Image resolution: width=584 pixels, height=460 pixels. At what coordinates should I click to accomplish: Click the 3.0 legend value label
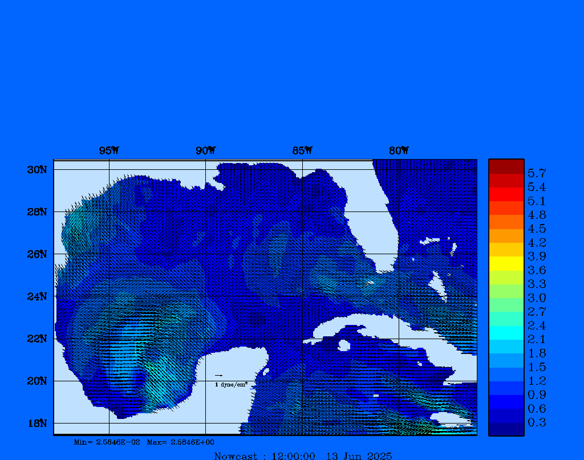point(537,298)
